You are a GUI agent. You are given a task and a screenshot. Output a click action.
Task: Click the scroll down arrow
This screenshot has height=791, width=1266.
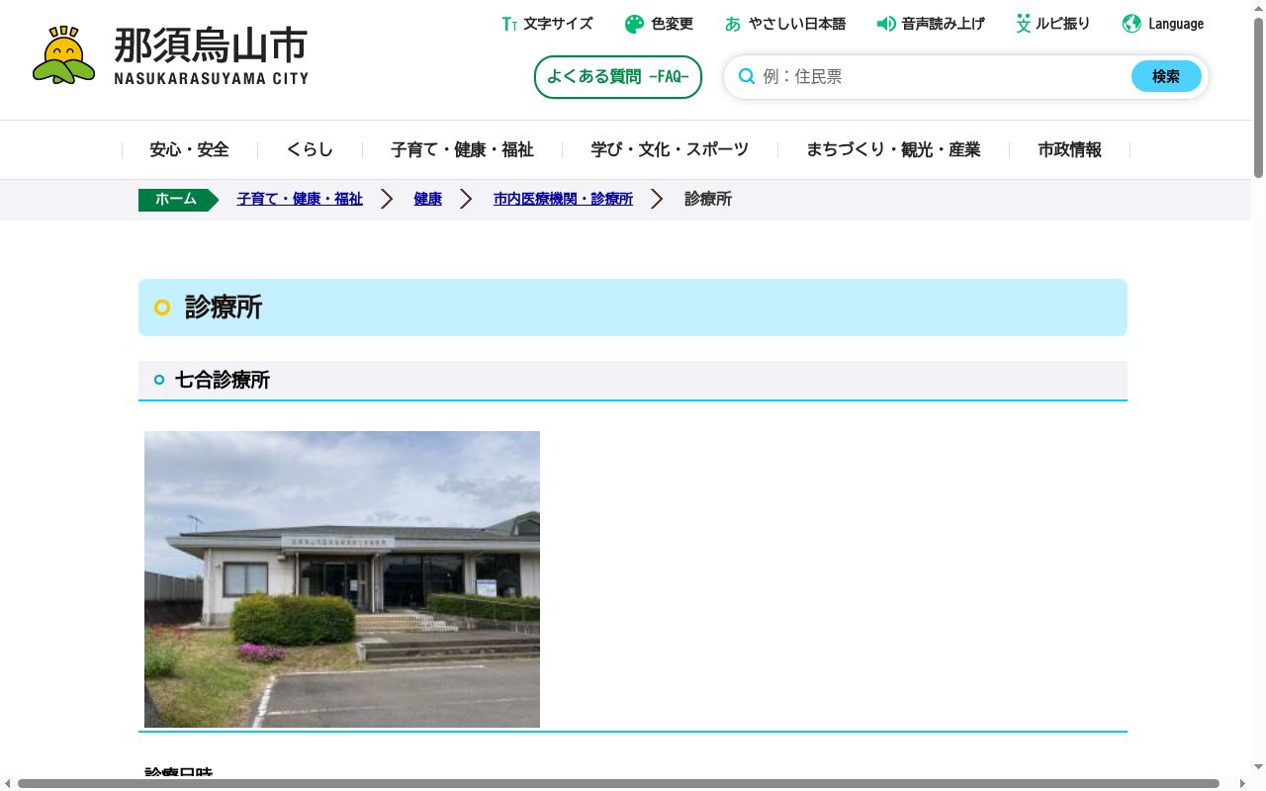[x=1258, y=768]
